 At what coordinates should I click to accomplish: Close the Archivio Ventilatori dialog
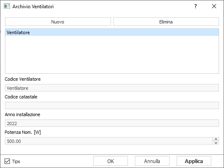[214, 6]
